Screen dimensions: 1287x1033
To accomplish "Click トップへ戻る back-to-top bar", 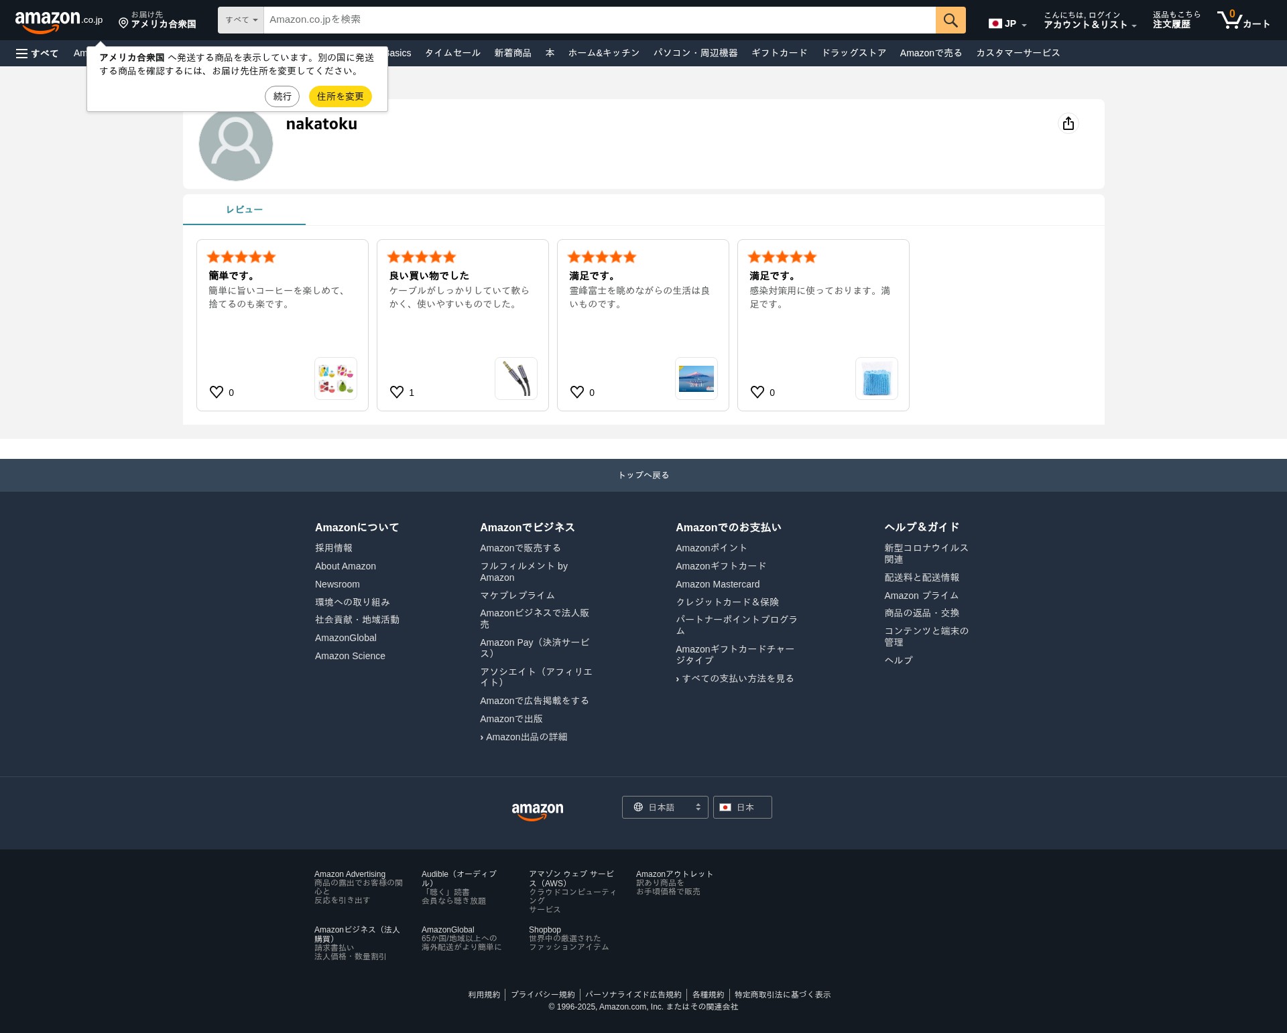I will click(643, 475).
